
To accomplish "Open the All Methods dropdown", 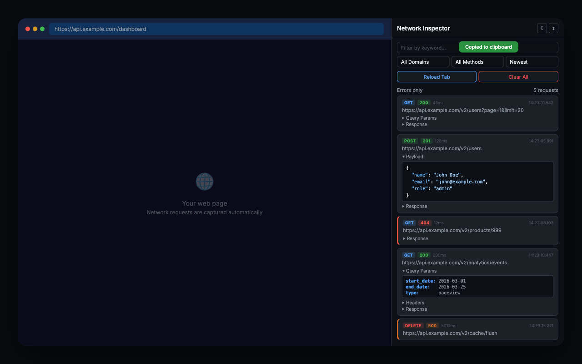I will (477, 62).
